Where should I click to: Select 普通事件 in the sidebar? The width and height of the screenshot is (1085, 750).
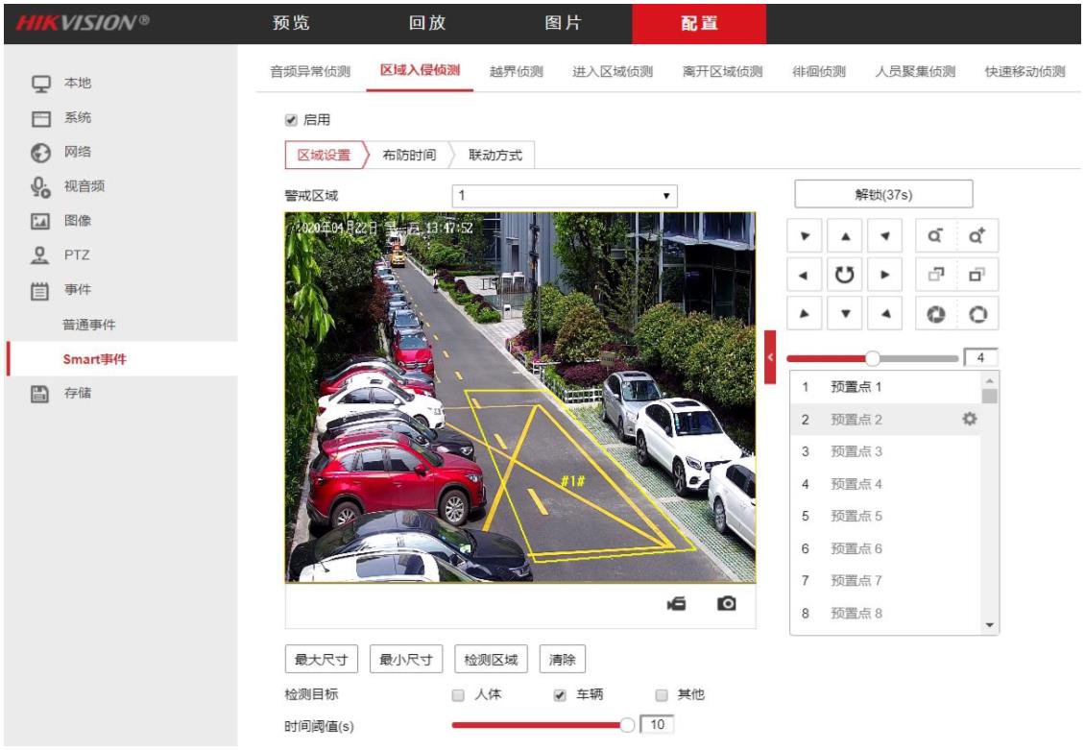[89, 325]
